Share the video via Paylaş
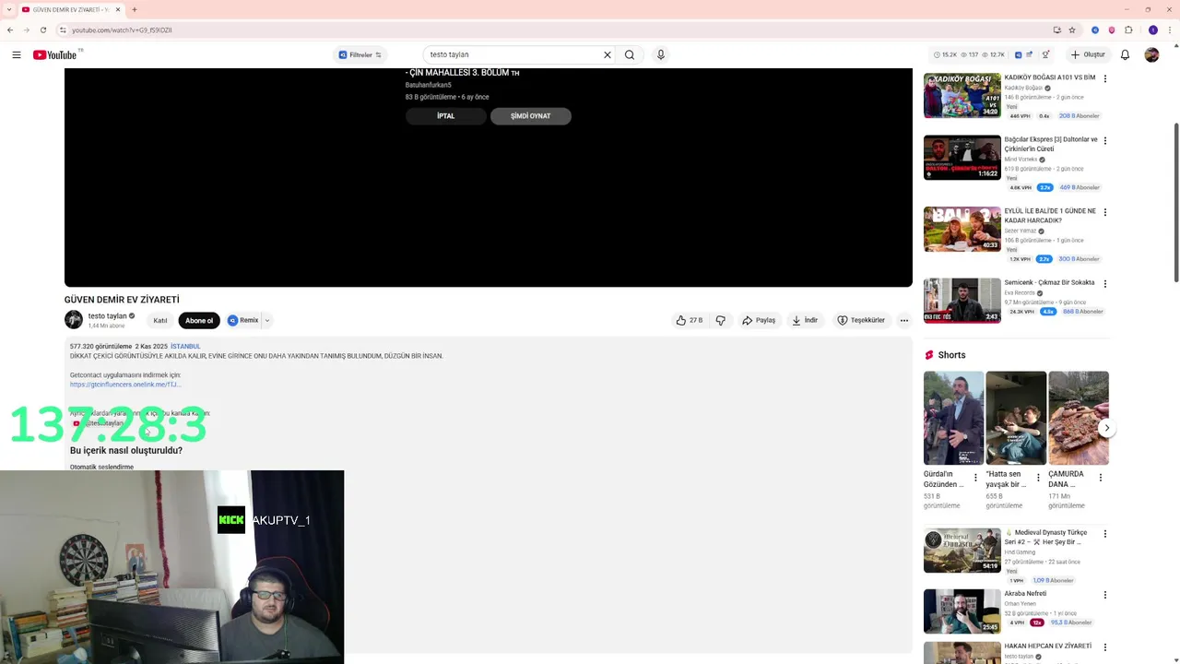This screenshot has height=664, width=1180. 760,320
